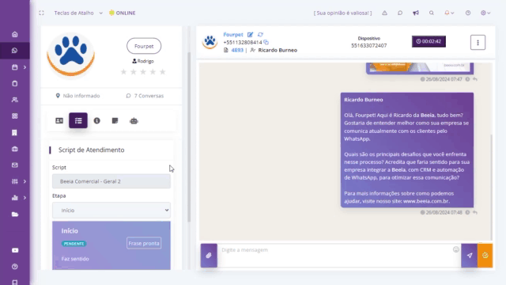Expand the sliders submenu arrow

[x=25, y=181]
